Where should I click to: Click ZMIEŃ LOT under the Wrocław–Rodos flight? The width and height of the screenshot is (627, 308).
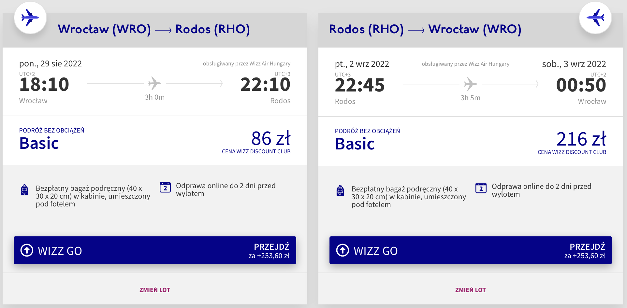[155, 290]
